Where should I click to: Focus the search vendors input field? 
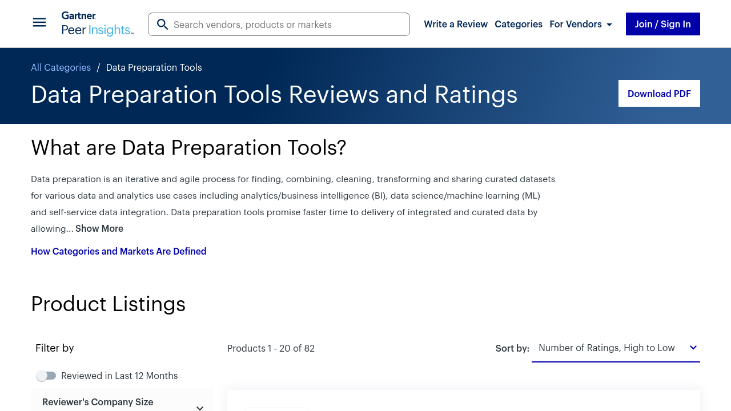click(279, 25)
